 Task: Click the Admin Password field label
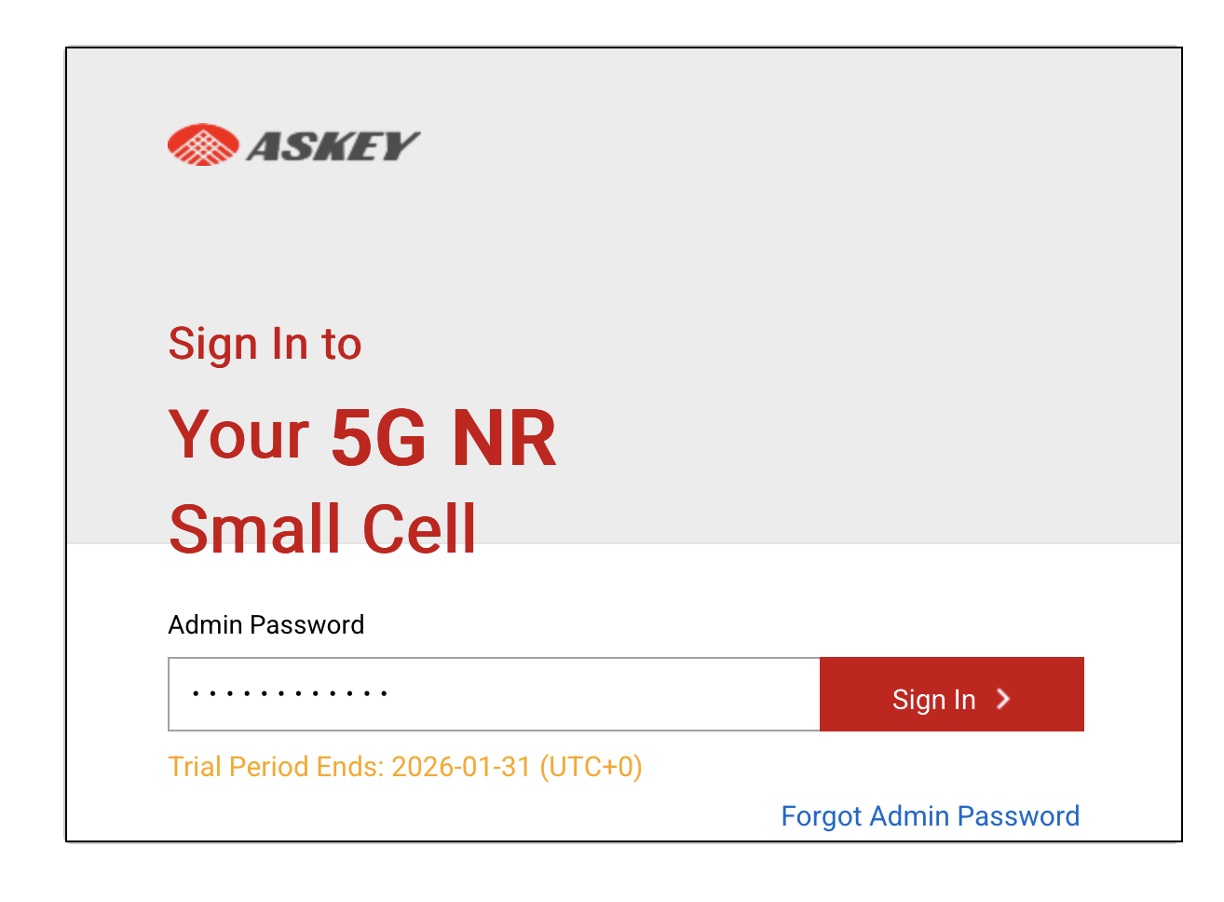pyautogui.click(x=265, y=624)
